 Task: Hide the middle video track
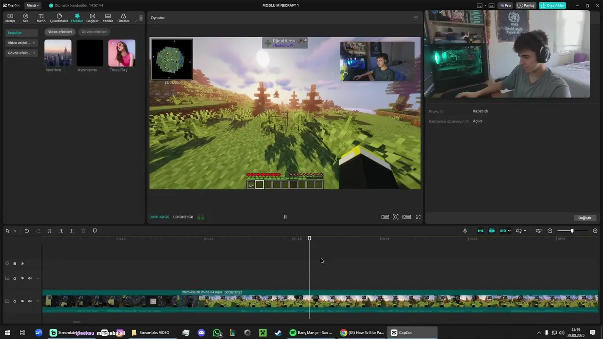[x=22, y=278]
